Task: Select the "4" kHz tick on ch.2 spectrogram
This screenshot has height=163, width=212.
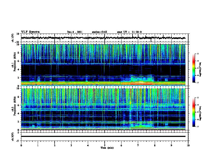Action: point(18,113)
